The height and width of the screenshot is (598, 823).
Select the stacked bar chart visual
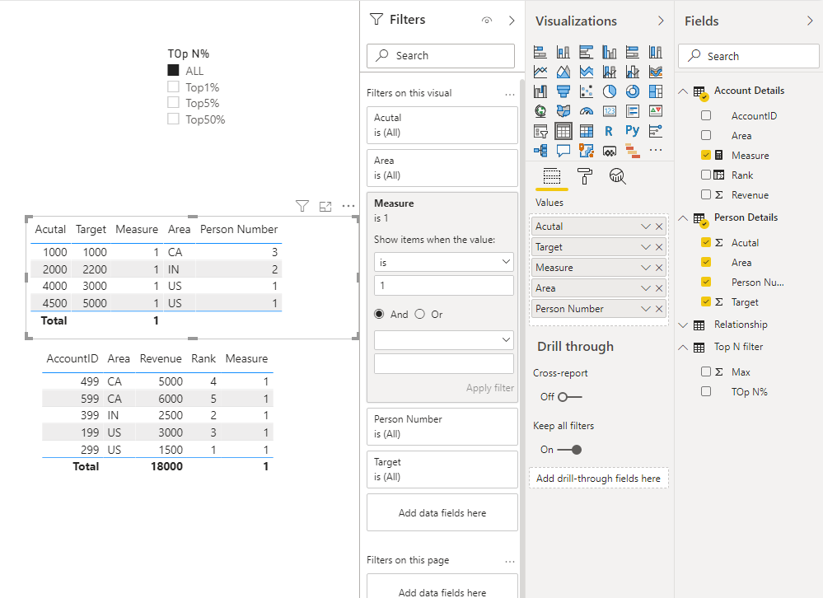coord(540,52)
